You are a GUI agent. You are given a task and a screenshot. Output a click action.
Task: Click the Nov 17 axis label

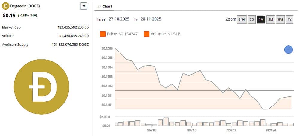[231, 130]
